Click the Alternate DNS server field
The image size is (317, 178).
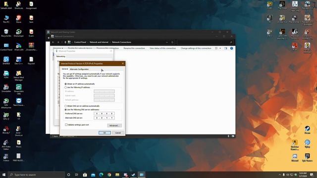[104, 118]
